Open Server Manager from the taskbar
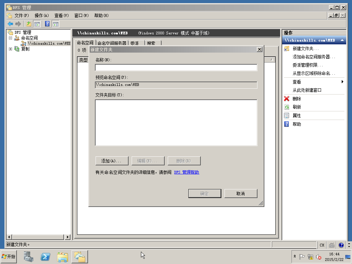The image size is (352, 264). pyautogui.click(x=29, y=256)
